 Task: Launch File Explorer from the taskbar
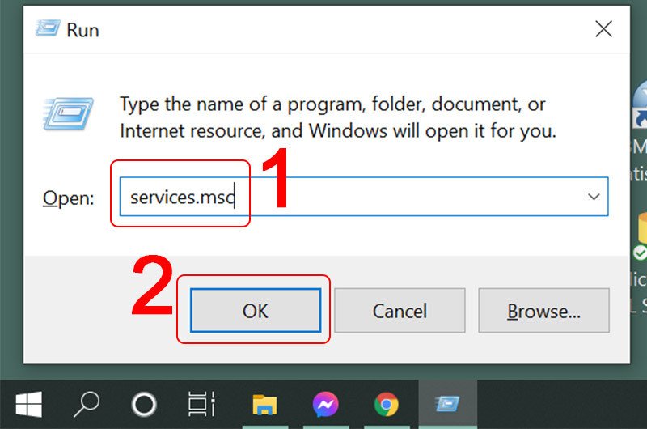[x=264, y=404]
